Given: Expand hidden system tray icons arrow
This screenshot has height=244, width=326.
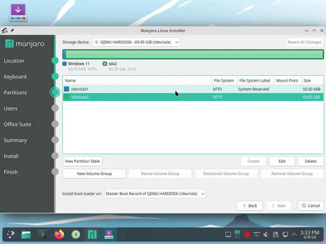Looking at the screenshot, I should click(x=294, y=235).
